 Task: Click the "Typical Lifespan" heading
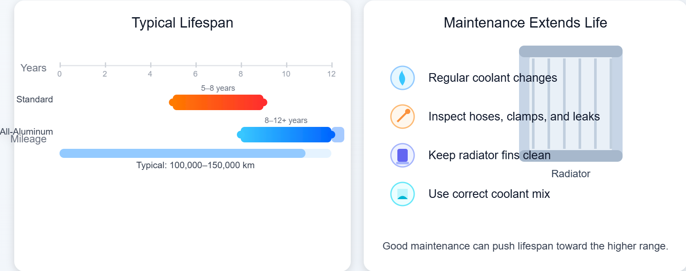tap(182, 23)
